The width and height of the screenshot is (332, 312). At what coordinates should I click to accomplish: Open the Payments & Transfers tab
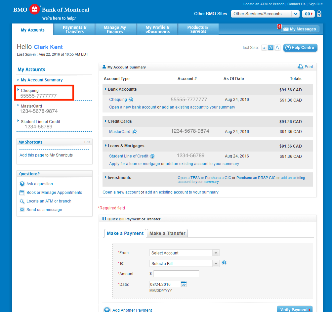tap(74, 29)
